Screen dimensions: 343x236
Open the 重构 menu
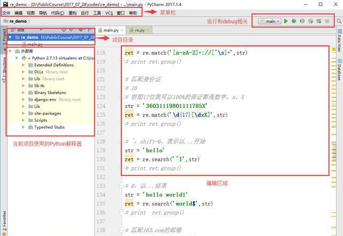pos(73,13)
